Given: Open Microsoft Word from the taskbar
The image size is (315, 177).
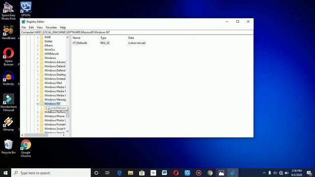Looking at the screenshot, I should point(164,173).
